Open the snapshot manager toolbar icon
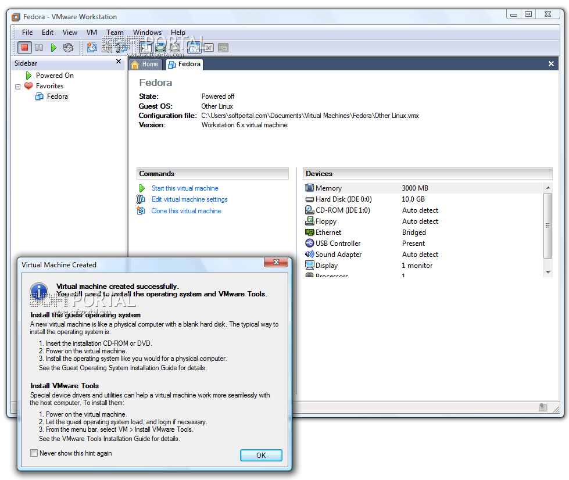 121,48
